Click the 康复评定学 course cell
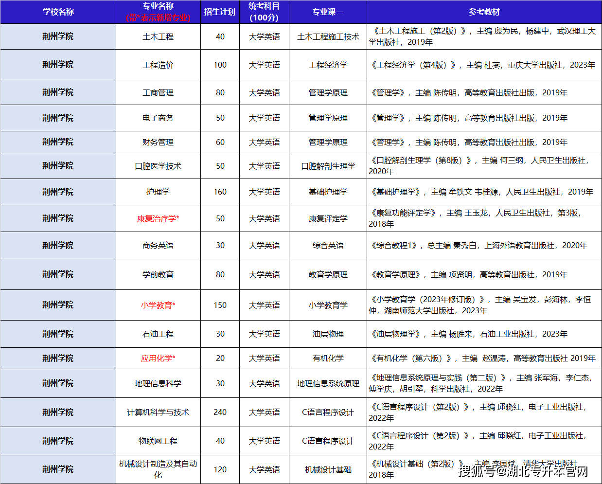 328,218
